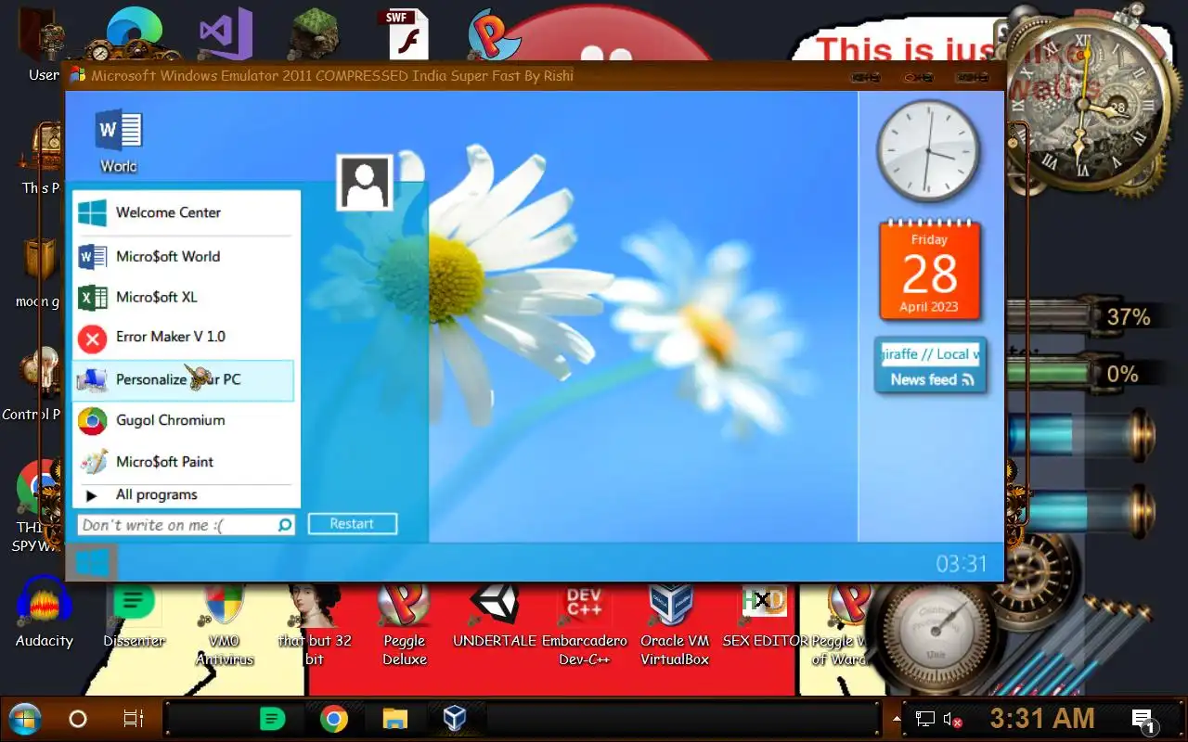Open Dissenter from the taskbar
This screenshot has height=742, width=1188.
coord(272,719)
